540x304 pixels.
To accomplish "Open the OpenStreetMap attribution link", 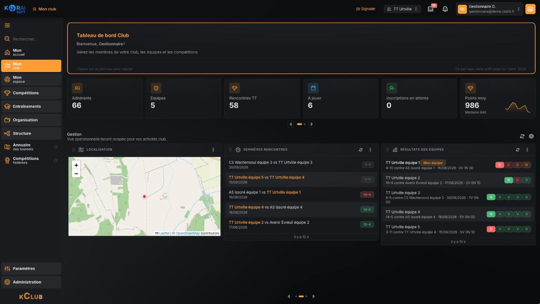I will coord(188,233).
